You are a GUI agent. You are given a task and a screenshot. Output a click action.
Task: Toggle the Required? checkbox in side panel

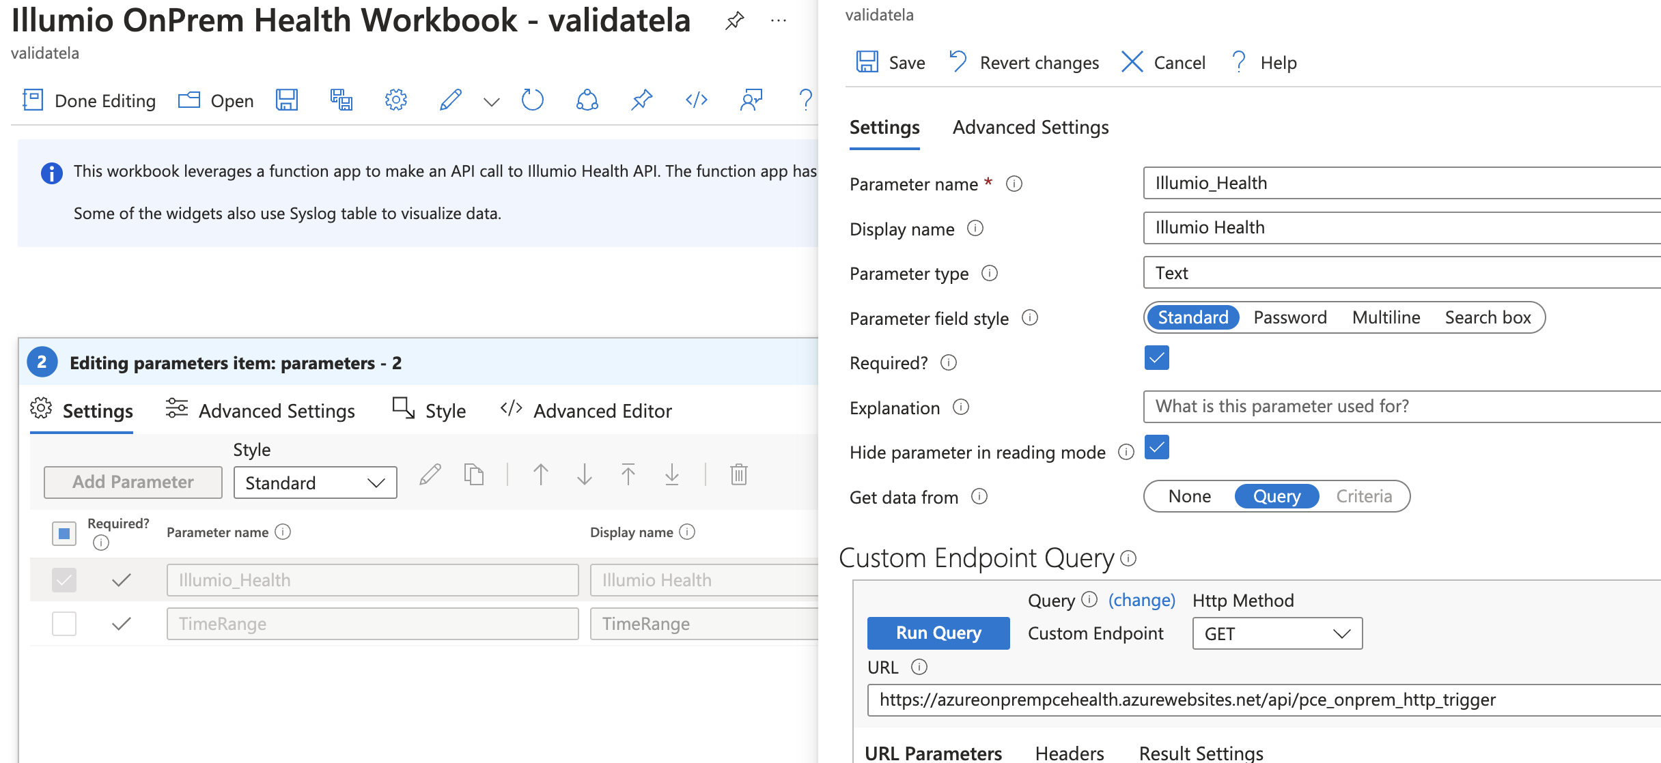click(1156, 358)
